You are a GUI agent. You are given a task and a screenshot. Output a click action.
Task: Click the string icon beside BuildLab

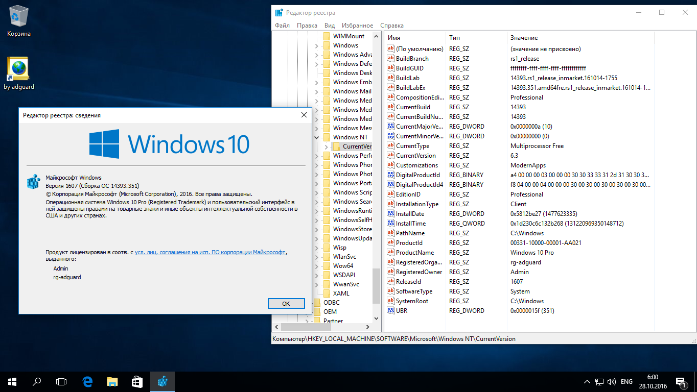tap(391, 78)
